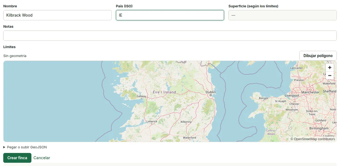340x166 pixels.
Task: Click into the Notas text field
Action: pos(170,36)
